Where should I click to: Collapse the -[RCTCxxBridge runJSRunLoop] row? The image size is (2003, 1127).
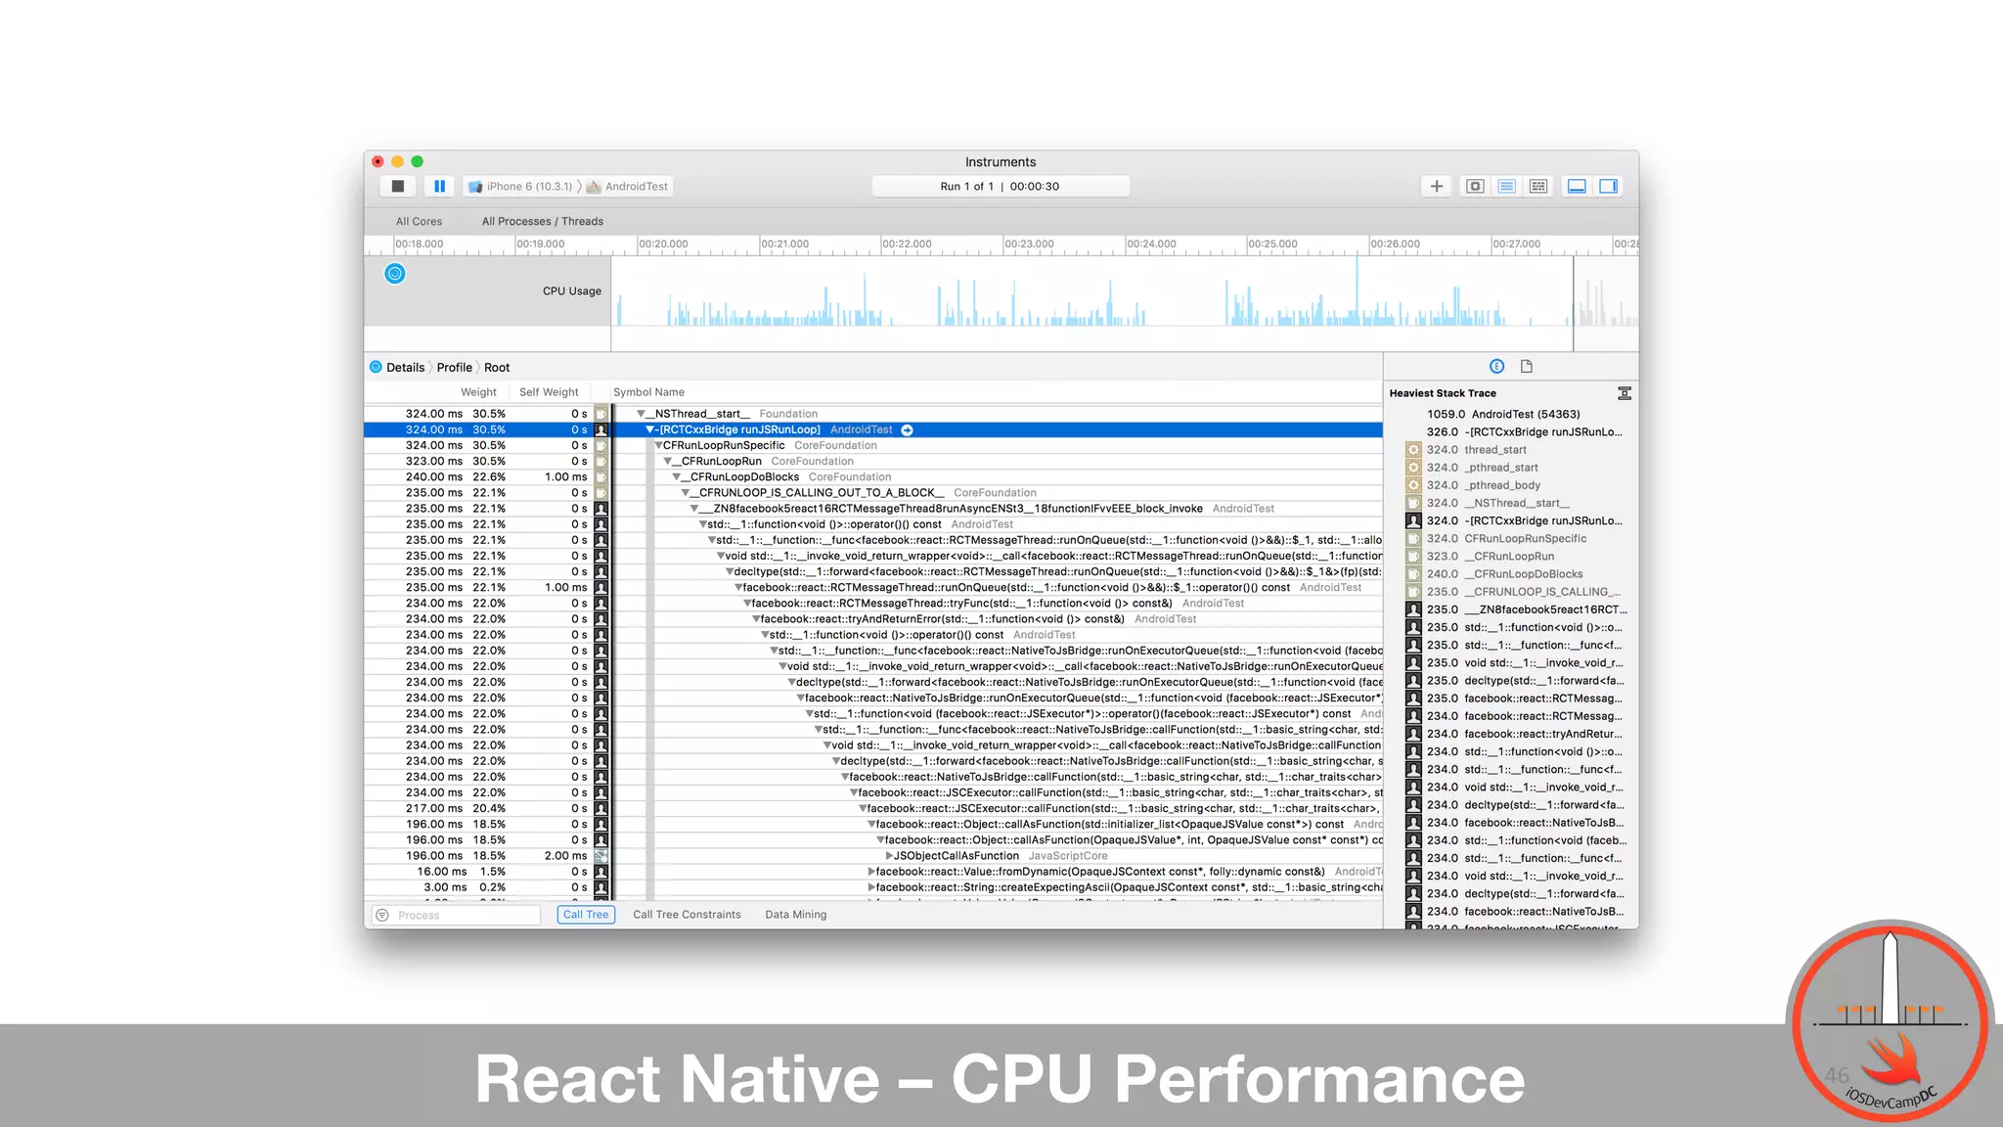649,429
